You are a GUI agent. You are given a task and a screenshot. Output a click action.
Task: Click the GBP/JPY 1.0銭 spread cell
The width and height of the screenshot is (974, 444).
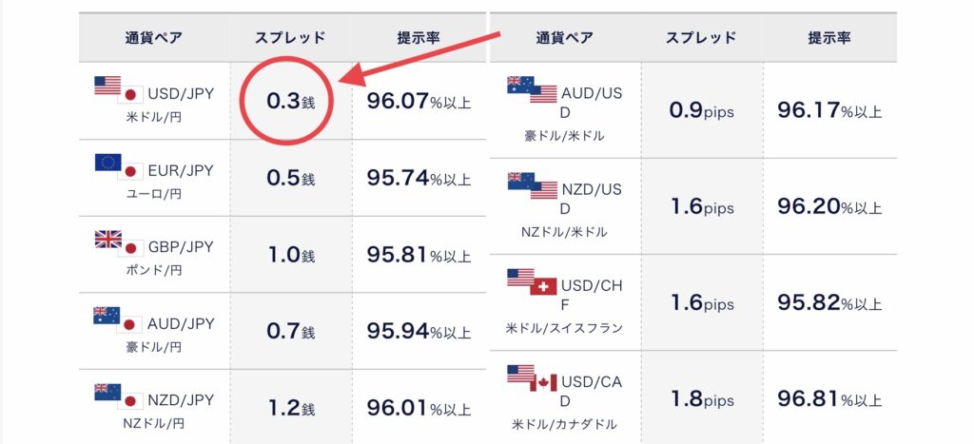291,255
